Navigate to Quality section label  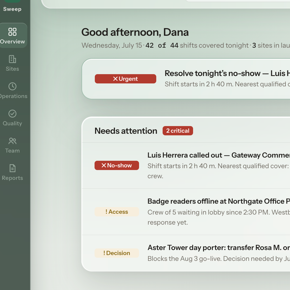12,123
